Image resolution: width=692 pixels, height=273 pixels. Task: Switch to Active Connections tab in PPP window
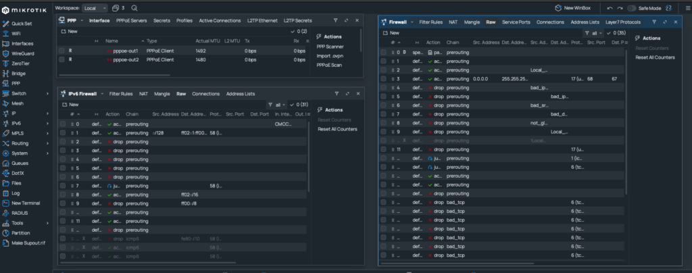[x=220, y=21]
